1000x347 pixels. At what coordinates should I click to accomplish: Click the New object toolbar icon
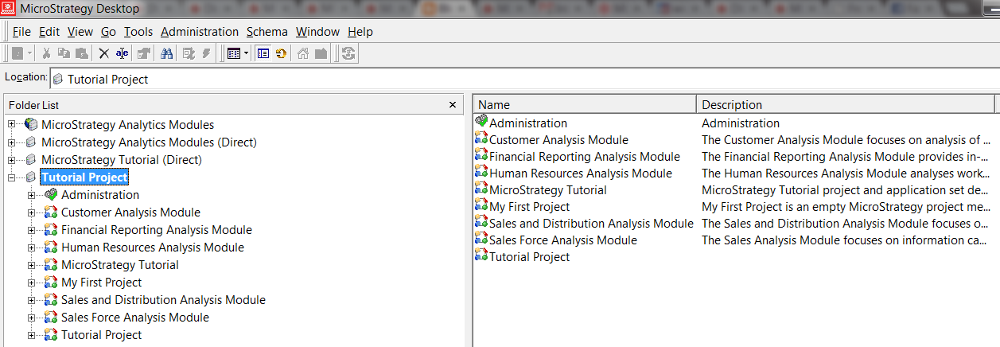pyautogui.click(x=18, y=54)
